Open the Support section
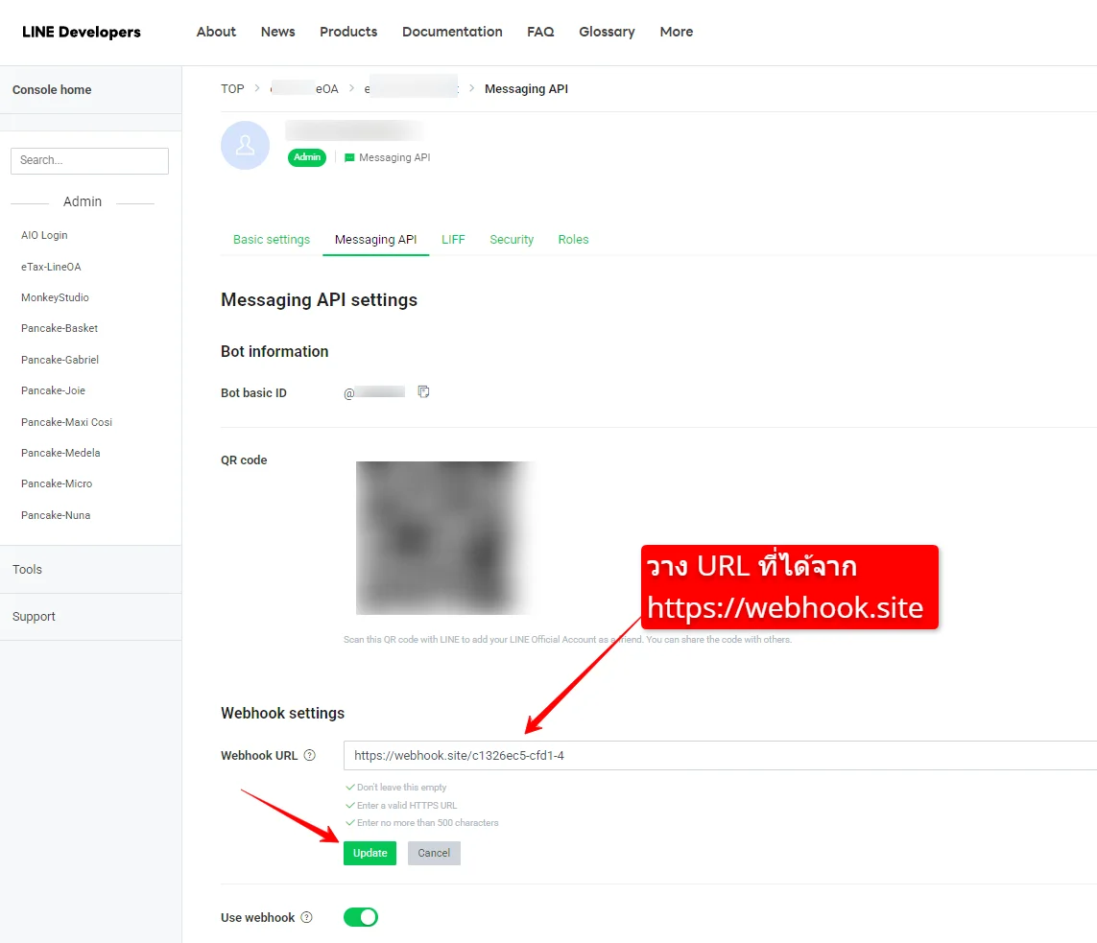The height and width of the screenshot is (943, 1097). point(34,616)
